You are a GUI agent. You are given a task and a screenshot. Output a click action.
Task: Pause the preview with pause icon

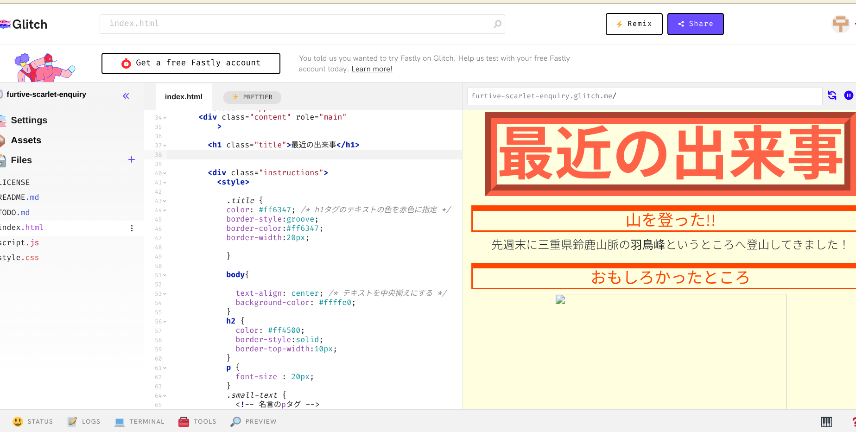pos(849,95)
